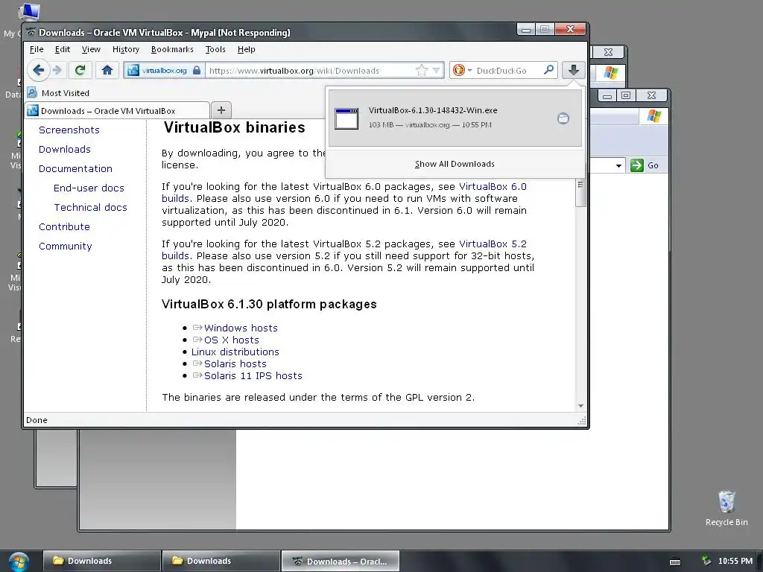Image resolution: width=763 pixels, height=572 pixels.
Task: Follow the VirtualBox 5.2 builds link
Action: point(493,244)
